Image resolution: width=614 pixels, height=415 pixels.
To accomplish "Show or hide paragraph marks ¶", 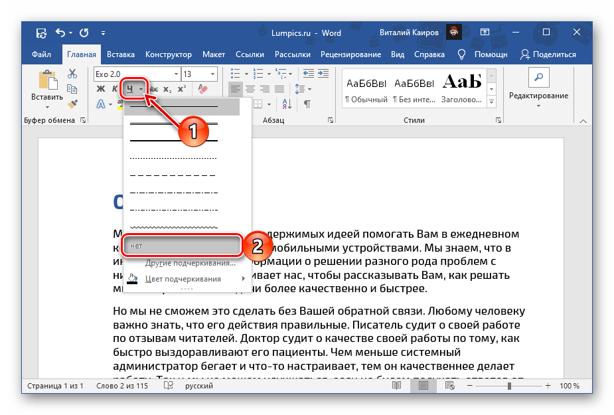I will point(307,104).
